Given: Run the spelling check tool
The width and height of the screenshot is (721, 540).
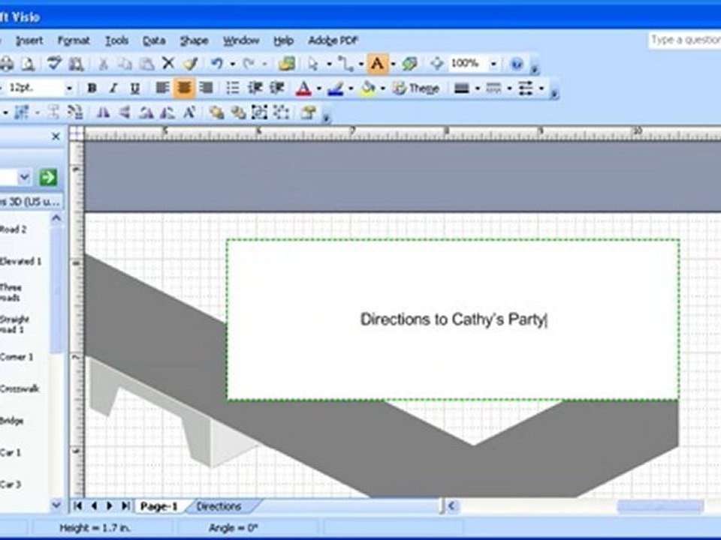Looking at the screenshot, I should (x=54, y=63).
